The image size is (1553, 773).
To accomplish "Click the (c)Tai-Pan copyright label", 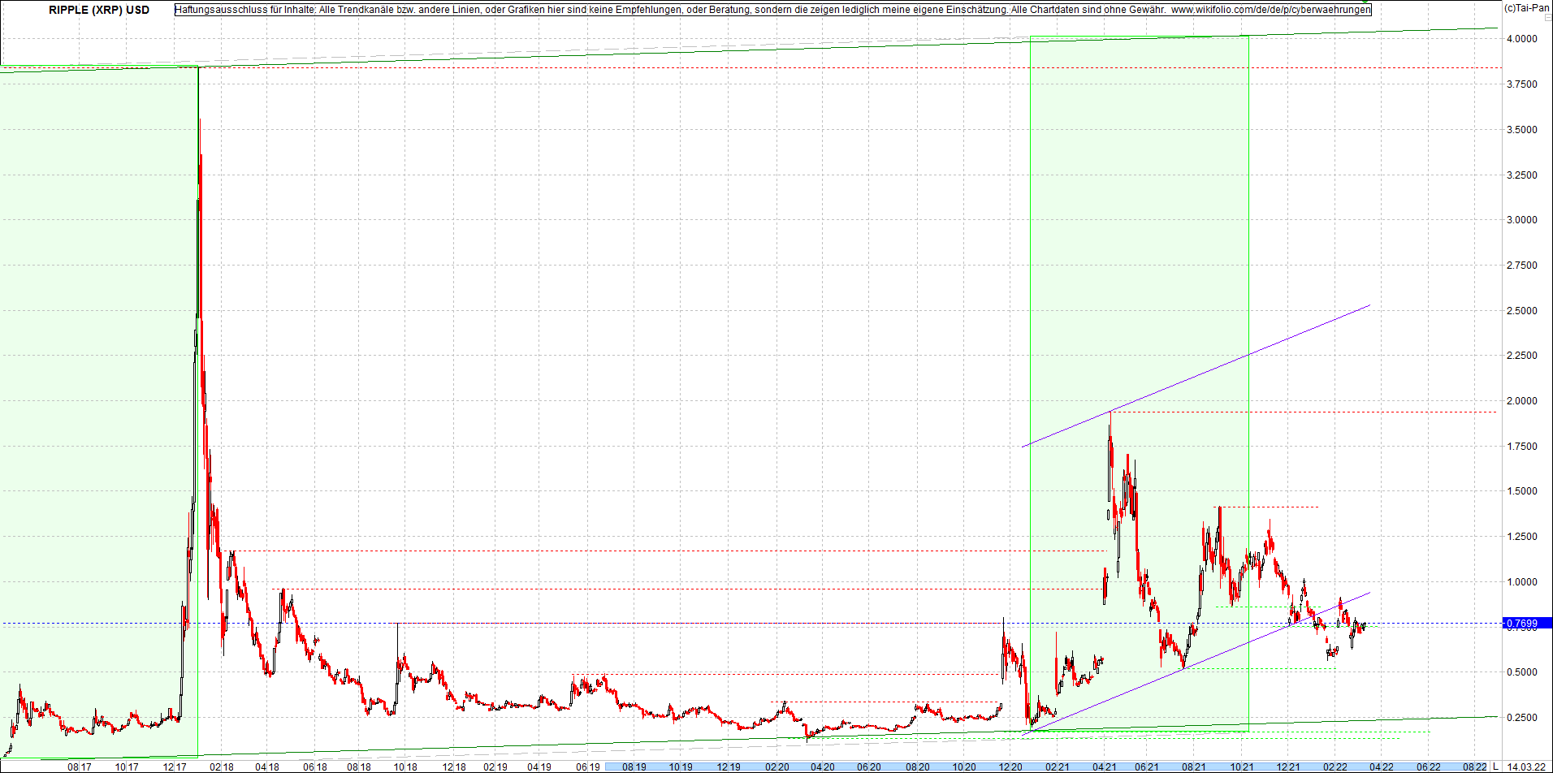I will [1526, 7].
